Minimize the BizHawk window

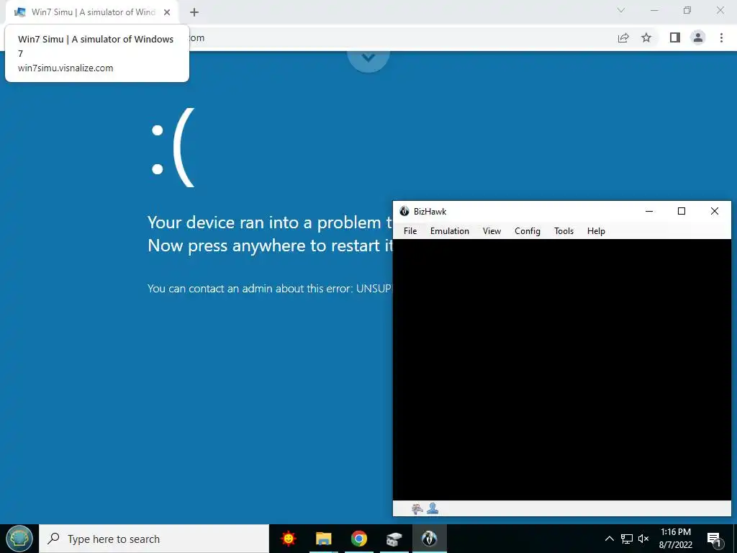click(649, 211)
